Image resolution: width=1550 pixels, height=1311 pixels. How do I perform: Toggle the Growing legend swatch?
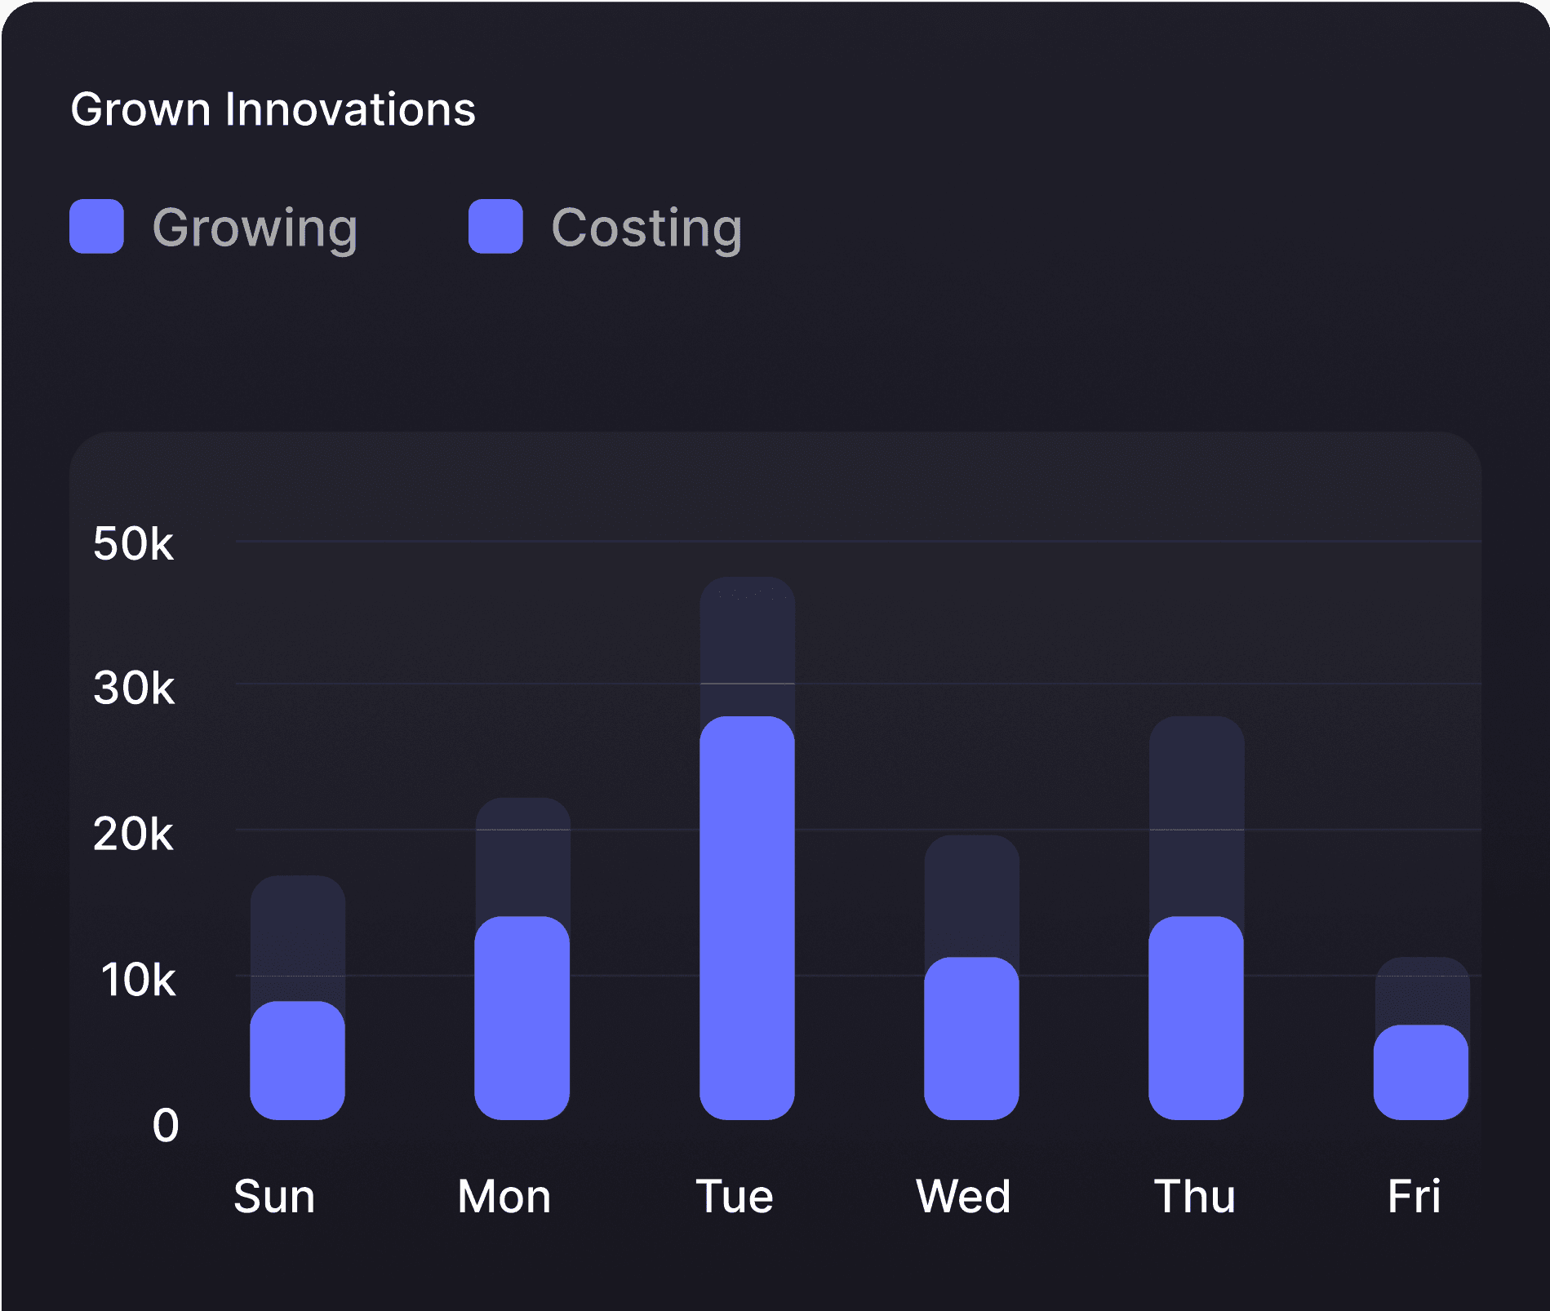pyautogui.click(x=96, y=226)
